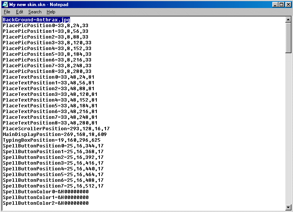The image size is (293, 212).
Task: Open the Edit menu
Action: (20, 12)
